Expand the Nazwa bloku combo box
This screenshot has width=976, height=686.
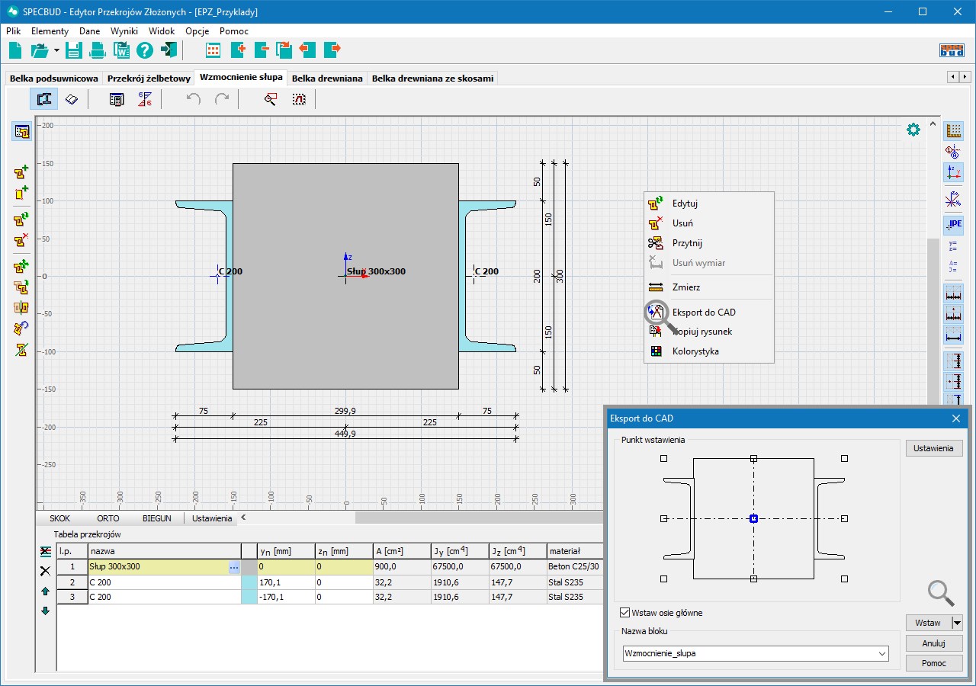click(x=882, y=654)
